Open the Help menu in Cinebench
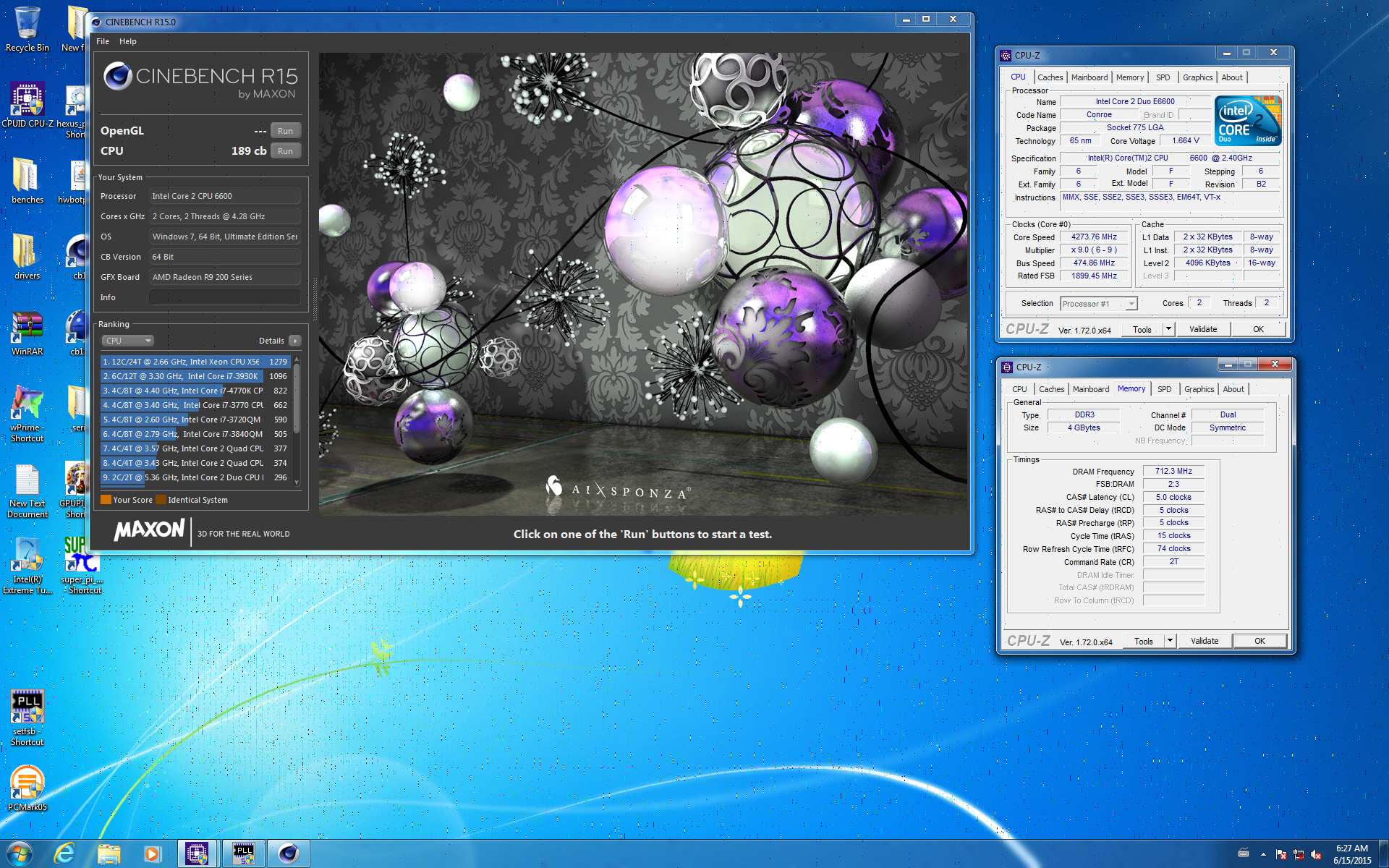 point(128,41)
